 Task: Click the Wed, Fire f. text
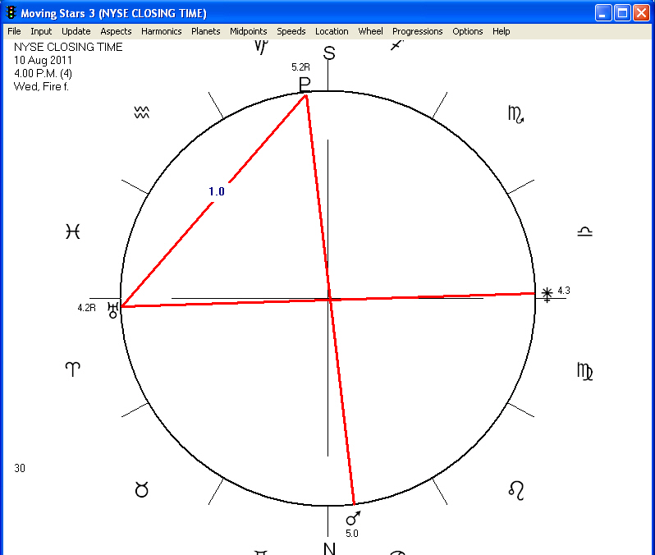click(41, 86)
